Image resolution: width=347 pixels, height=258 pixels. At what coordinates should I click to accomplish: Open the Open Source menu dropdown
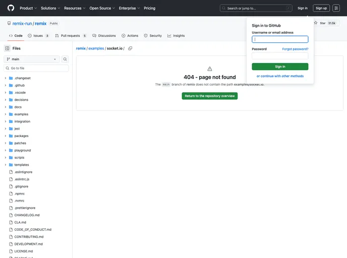coord(102,8)
